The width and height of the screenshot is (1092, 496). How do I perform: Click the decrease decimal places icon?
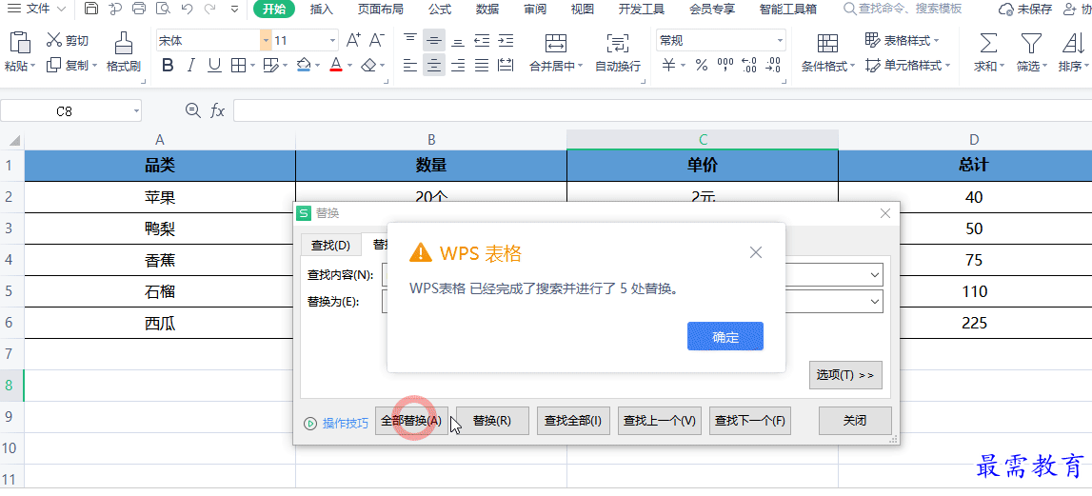(x=773, y=66)
